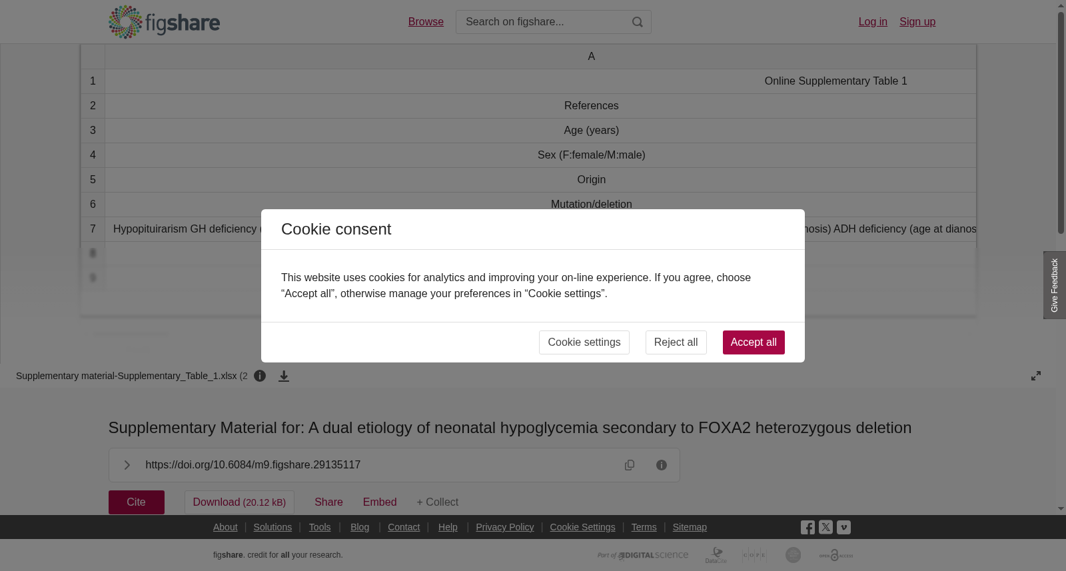The width and height of the screenshot is (1066, 571).
Task: Open figshare X/Twitter icon
Action: (x=825, y=527)
